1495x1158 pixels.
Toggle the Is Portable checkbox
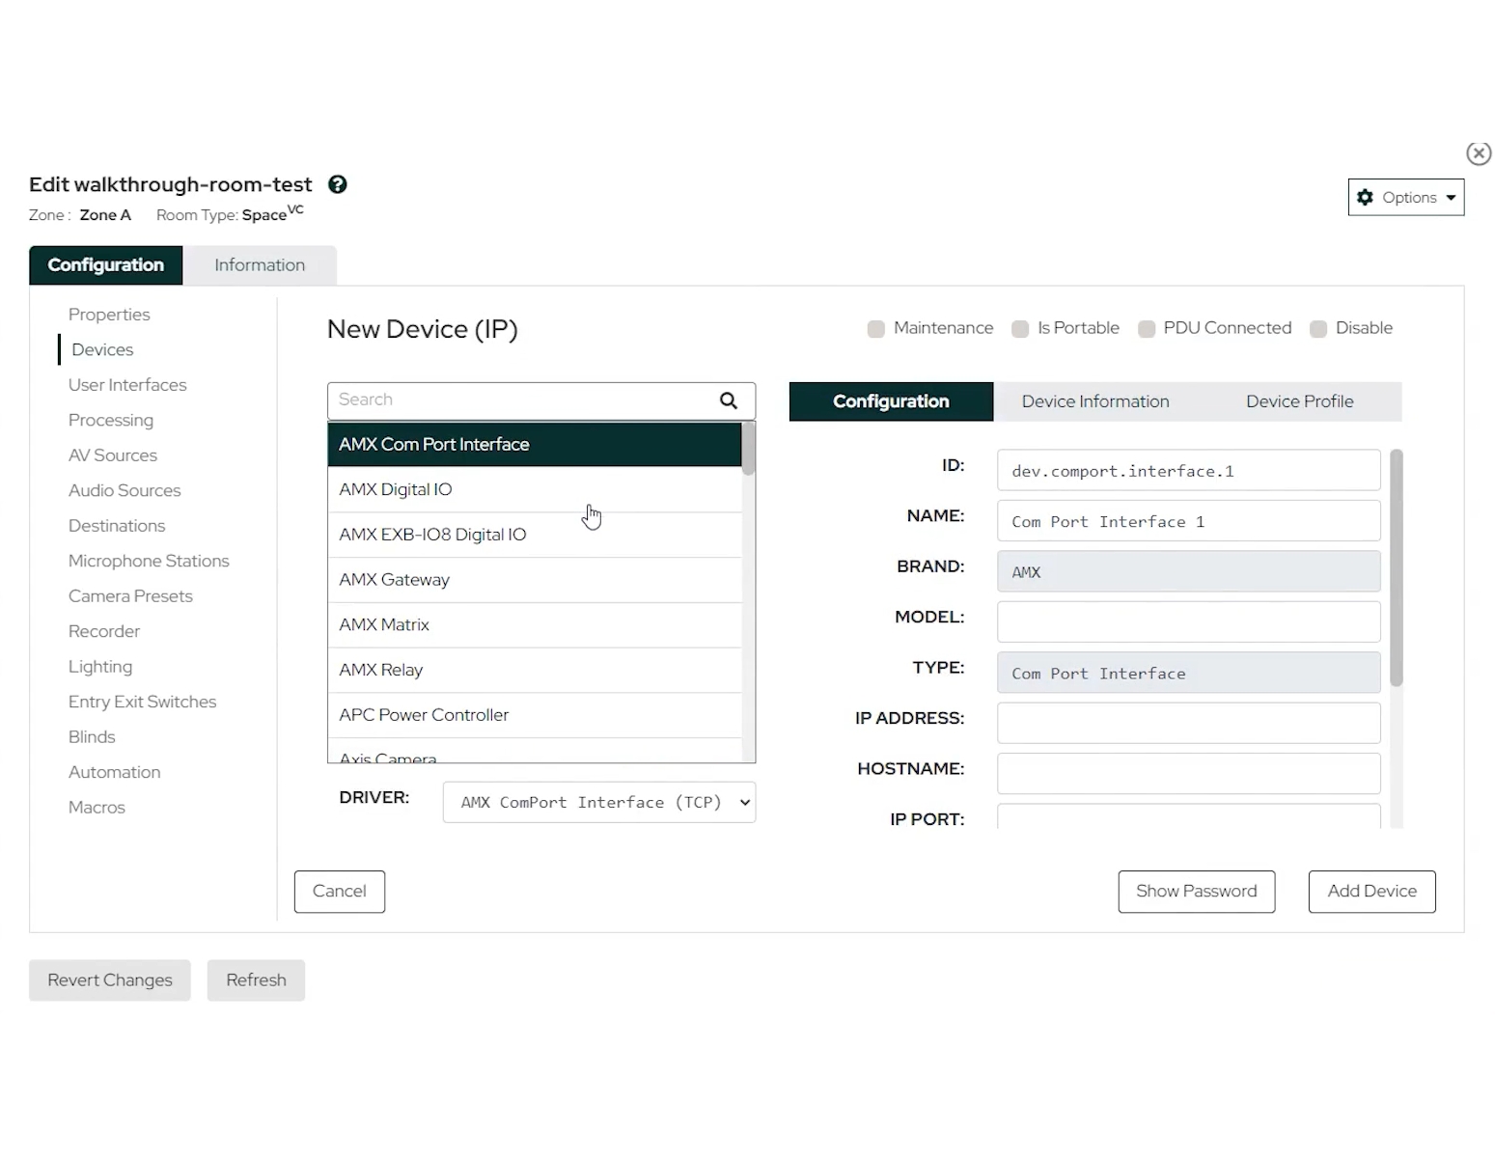(x=1019, y=329)
